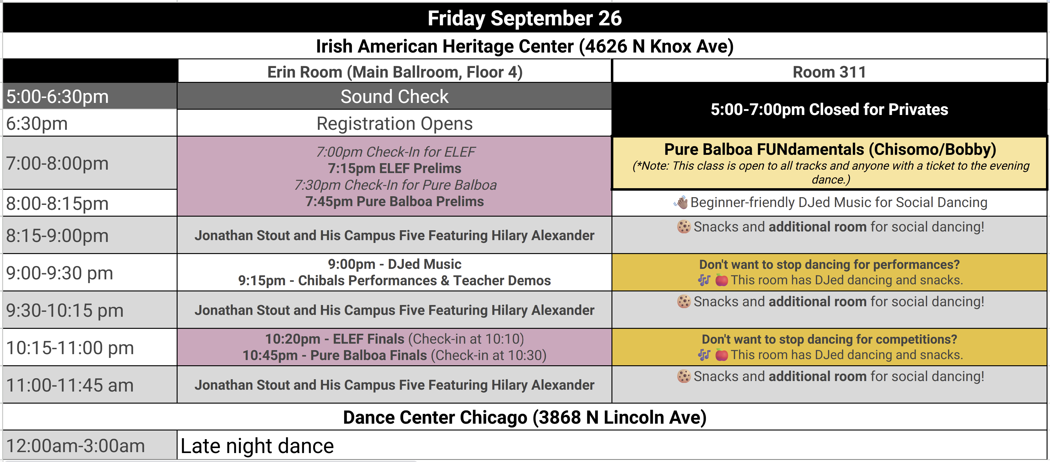Click the red apple emoji under the competitions note

pos(721,355)
